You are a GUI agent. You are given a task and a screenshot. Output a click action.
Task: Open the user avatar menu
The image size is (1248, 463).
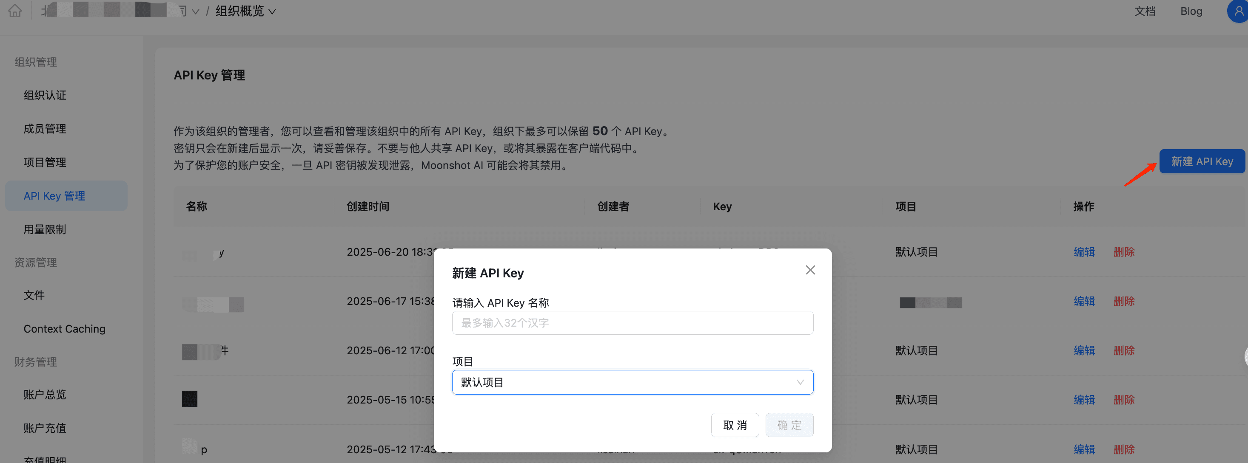pyautogui.click(x=1238, y=11)
